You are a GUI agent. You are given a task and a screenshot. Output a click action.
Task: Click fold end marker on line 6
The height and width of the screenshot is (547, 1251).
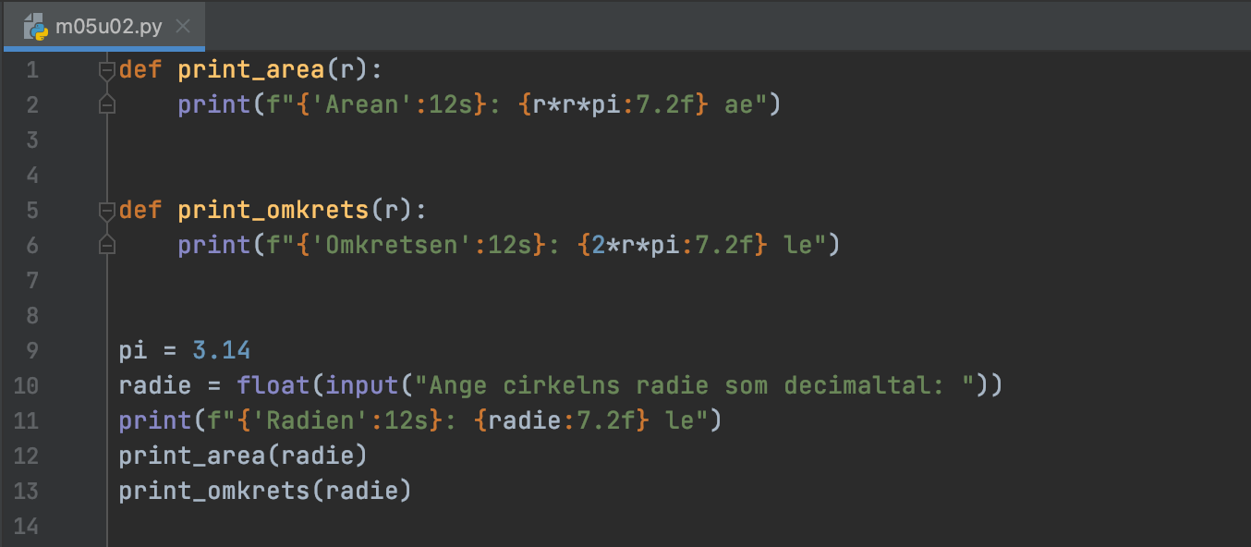point(107,246)
